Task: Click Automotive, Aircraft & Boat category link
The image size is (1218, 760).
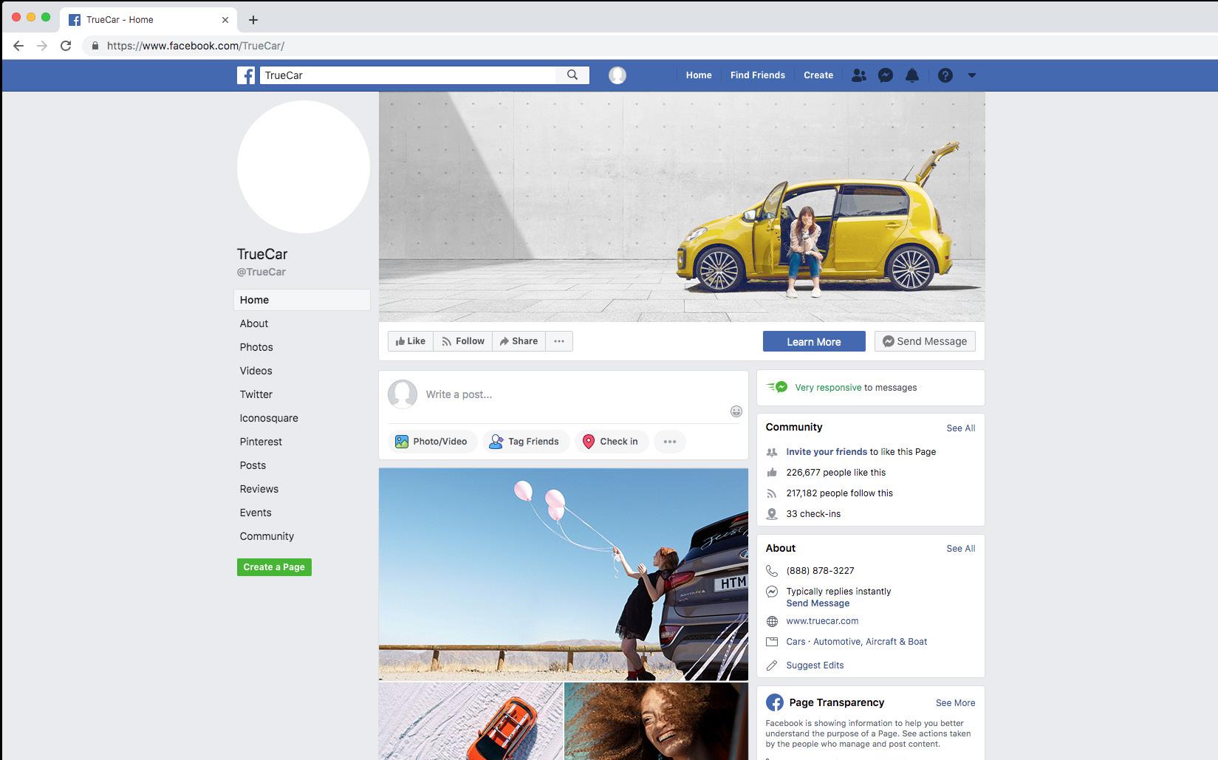Action: click(x=870, y=642)
